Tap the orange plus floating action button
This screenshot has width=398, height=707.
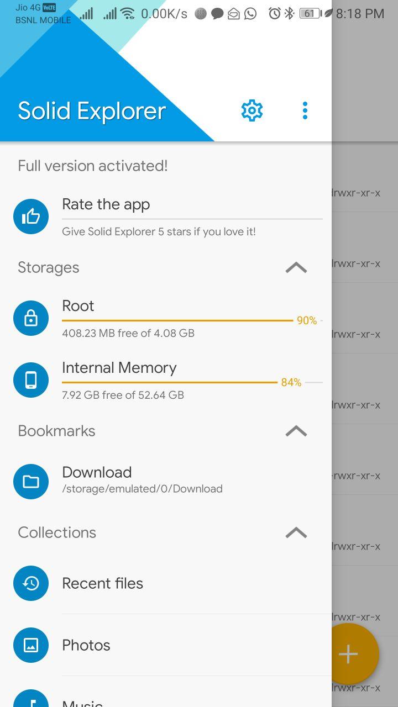[x=348, y=654]
